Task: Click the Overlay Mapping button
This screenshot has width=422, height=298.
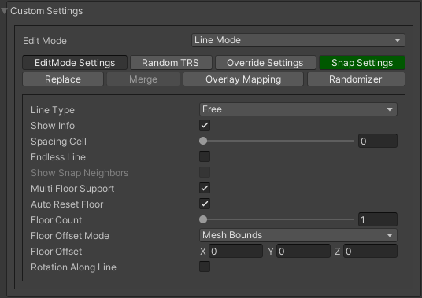Action: [x=243, y=79]
